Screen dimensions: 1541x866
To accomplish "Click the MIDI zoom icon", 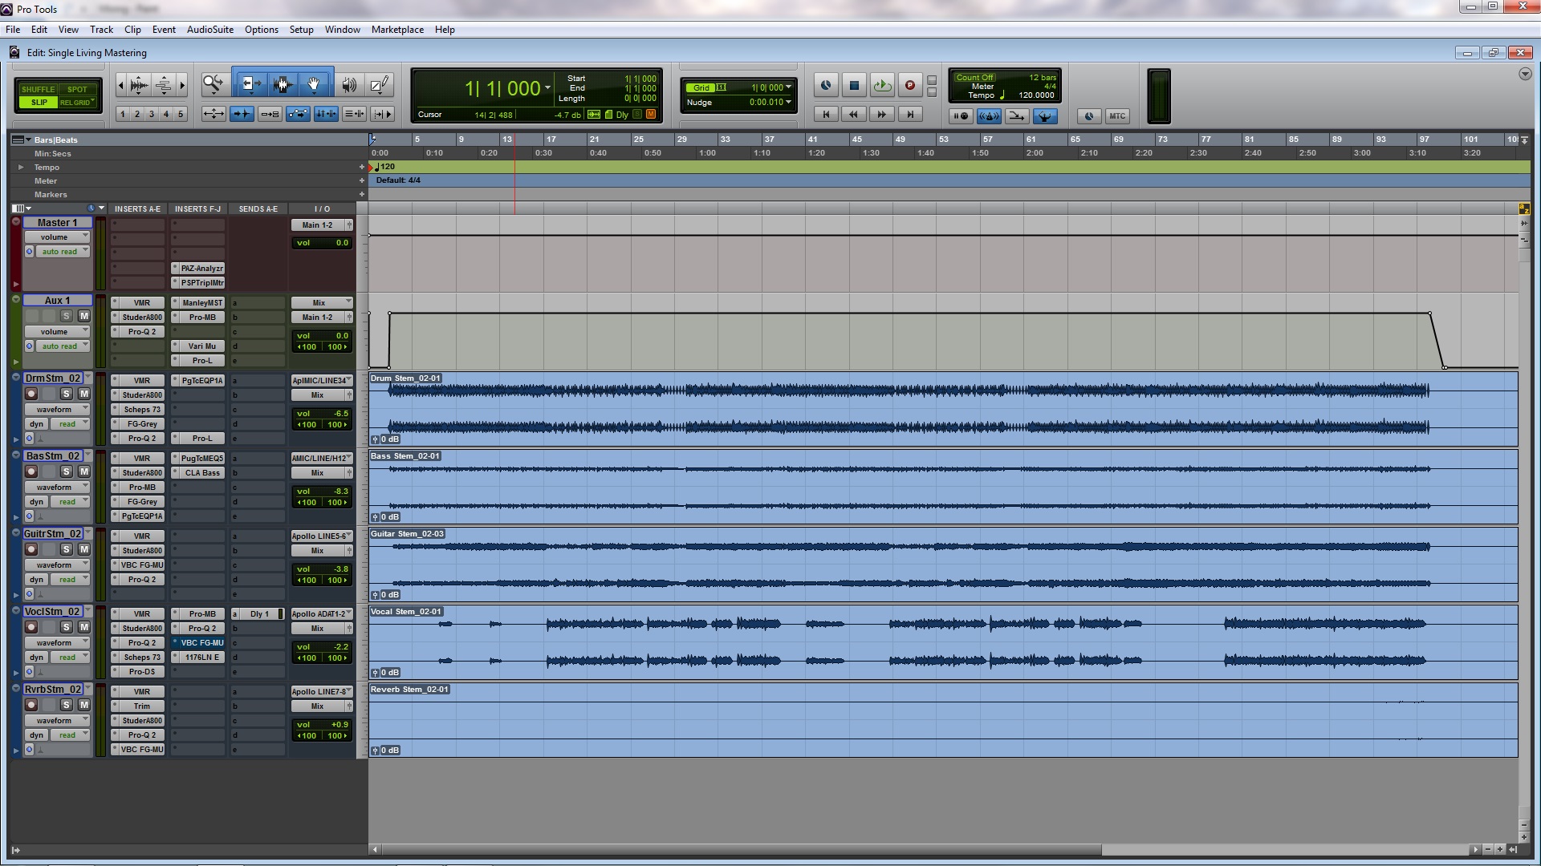I will point(164,84).
